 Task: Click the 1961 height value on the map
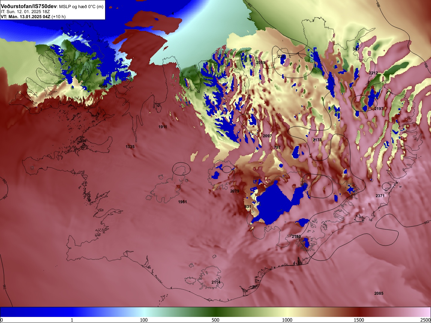coord(183,202)
